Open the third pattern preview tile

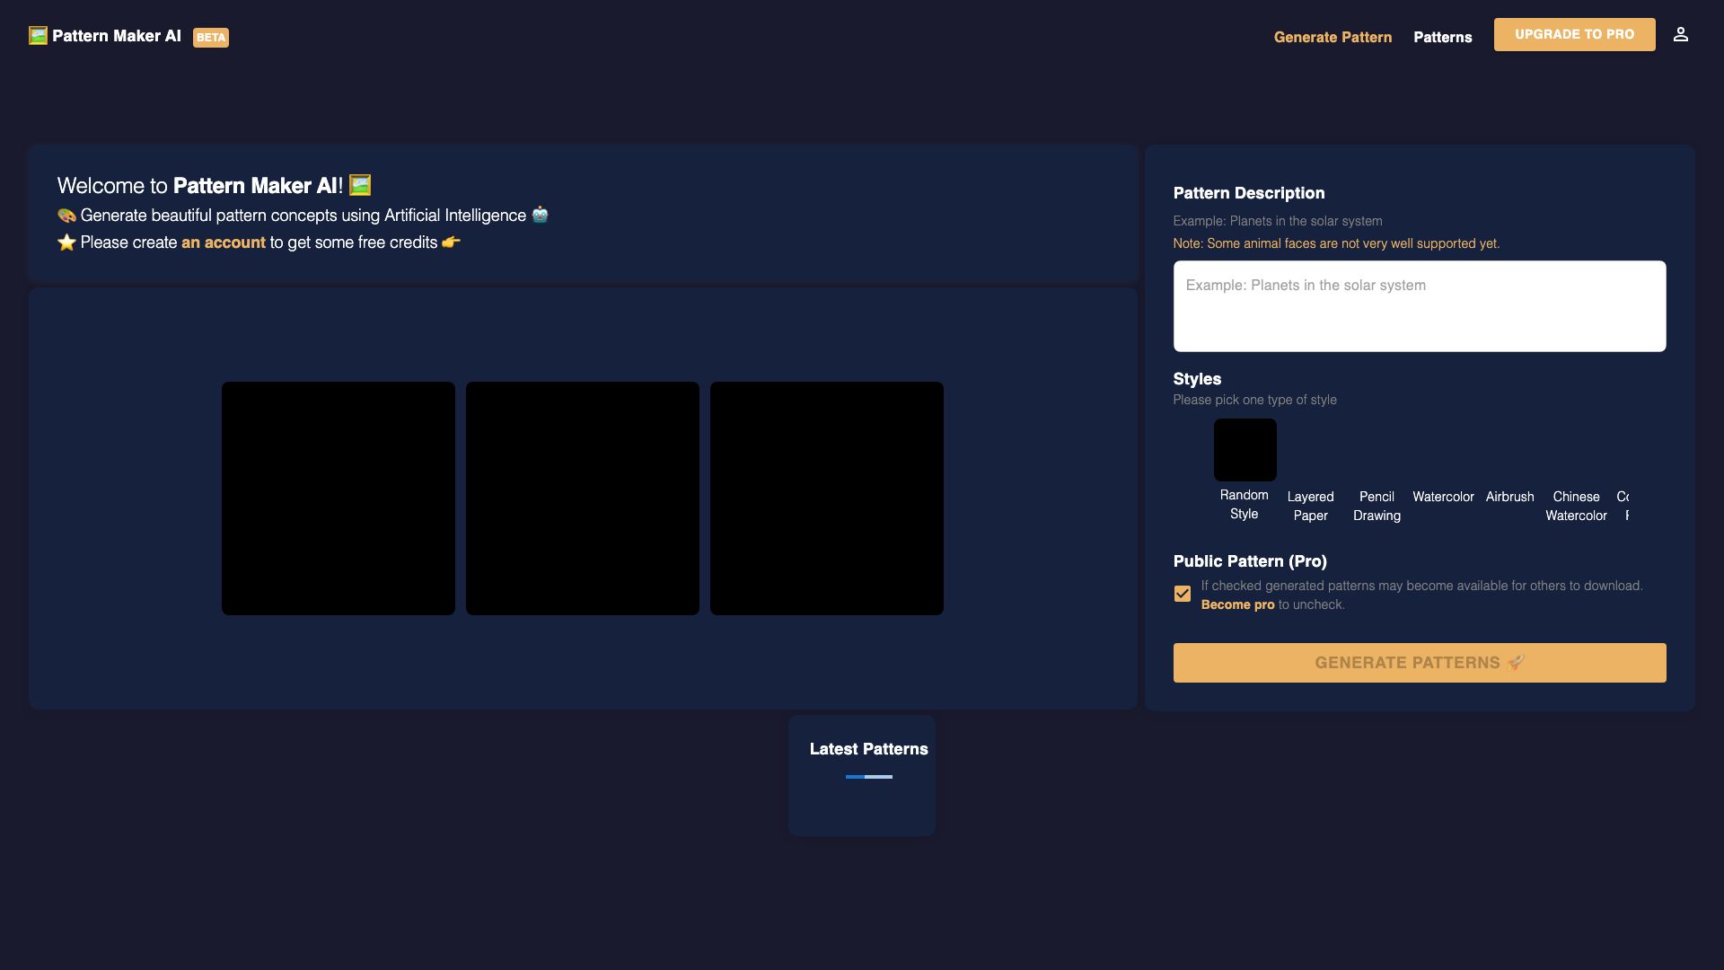pos(827,498)
